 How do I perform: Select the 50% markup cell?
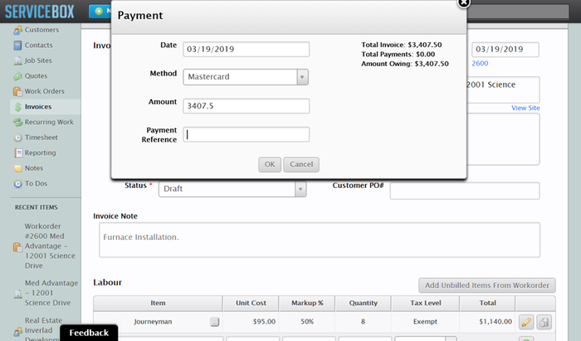307,322
